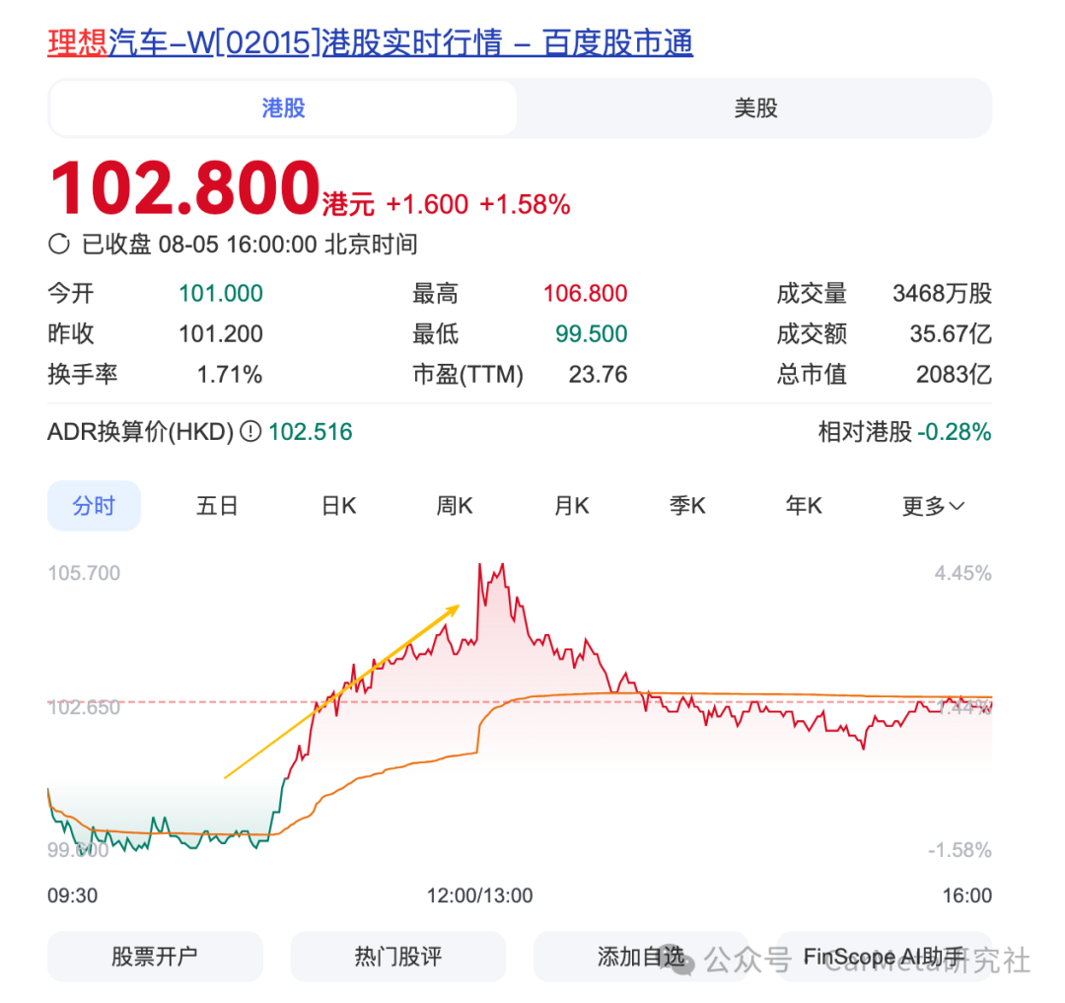Click the 昨收 value 101.200

click(x=221, y=333)
